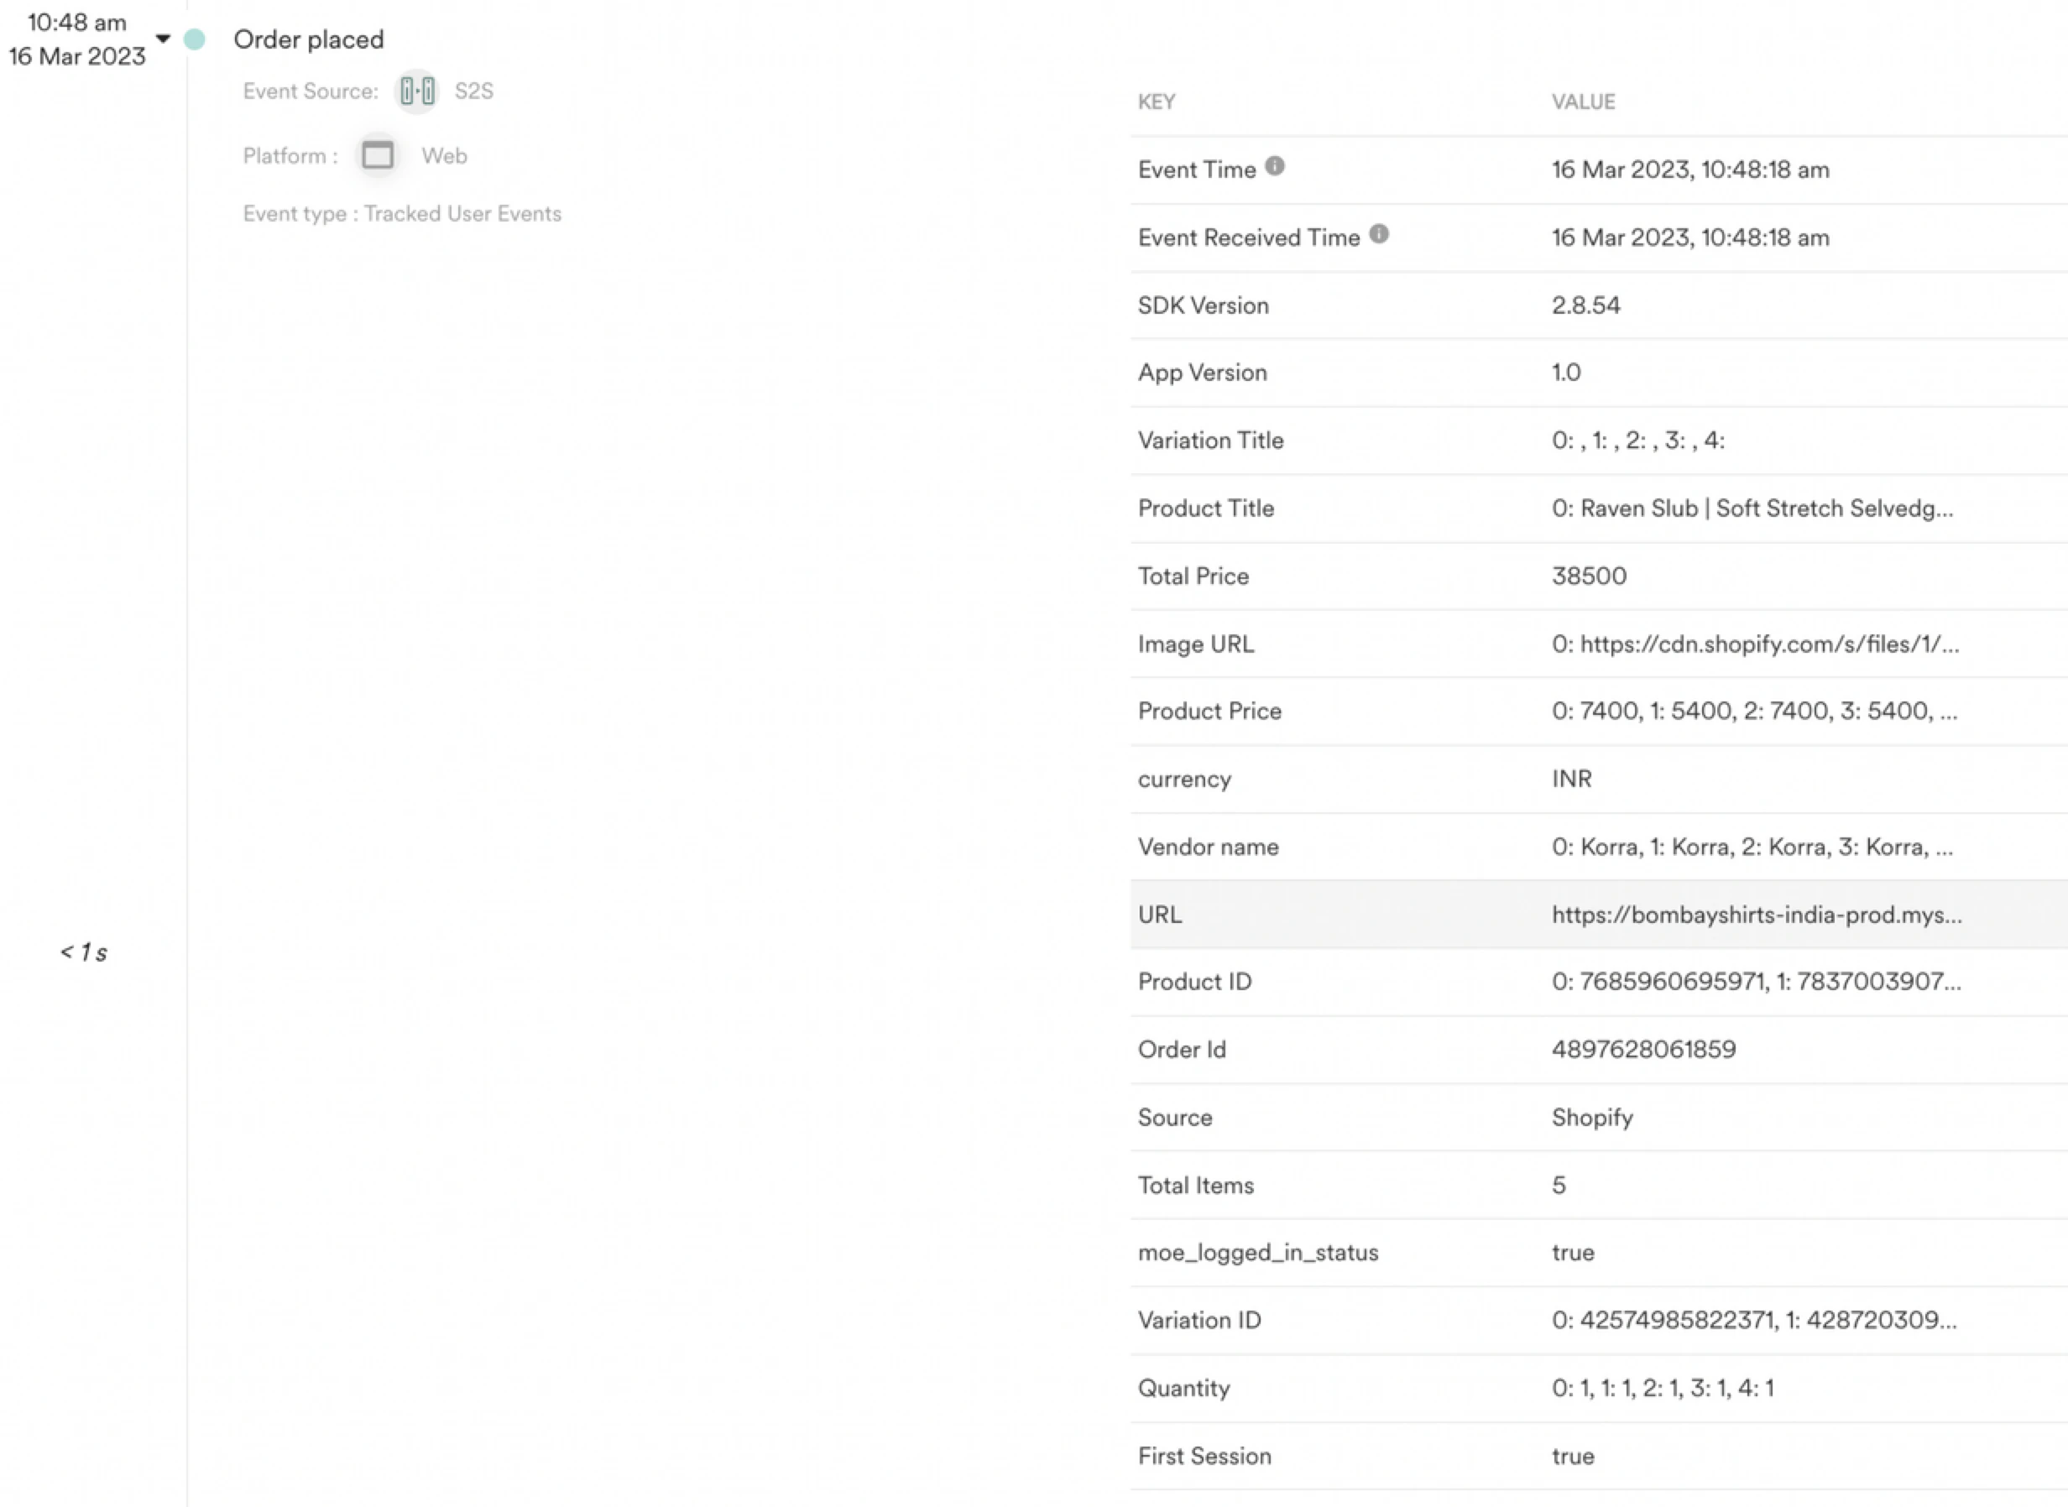The width and height of the screenshot is (2068, 1507).
Task: Select the Product Title row value
Action: [x=1752, y=508]
